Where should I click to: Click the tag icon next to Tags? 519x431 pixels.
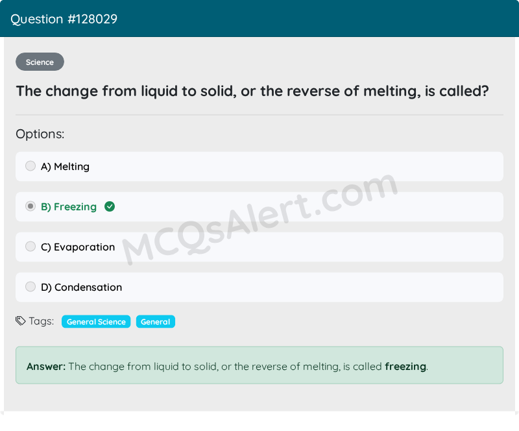(x=21, y=321)
